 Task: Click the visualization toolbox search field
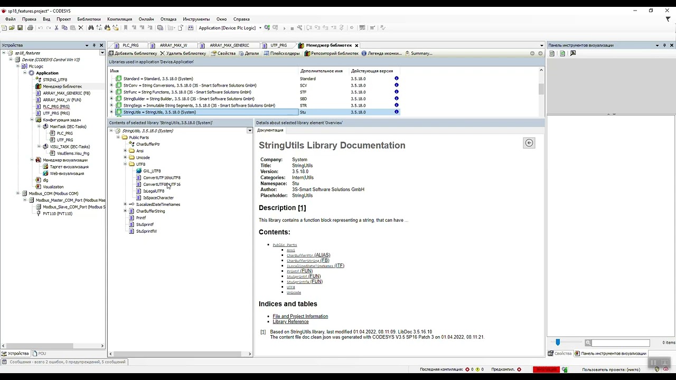(621, 343)
